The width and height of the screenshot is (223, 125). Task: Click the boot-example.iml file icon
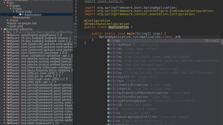tap(8, 23)
